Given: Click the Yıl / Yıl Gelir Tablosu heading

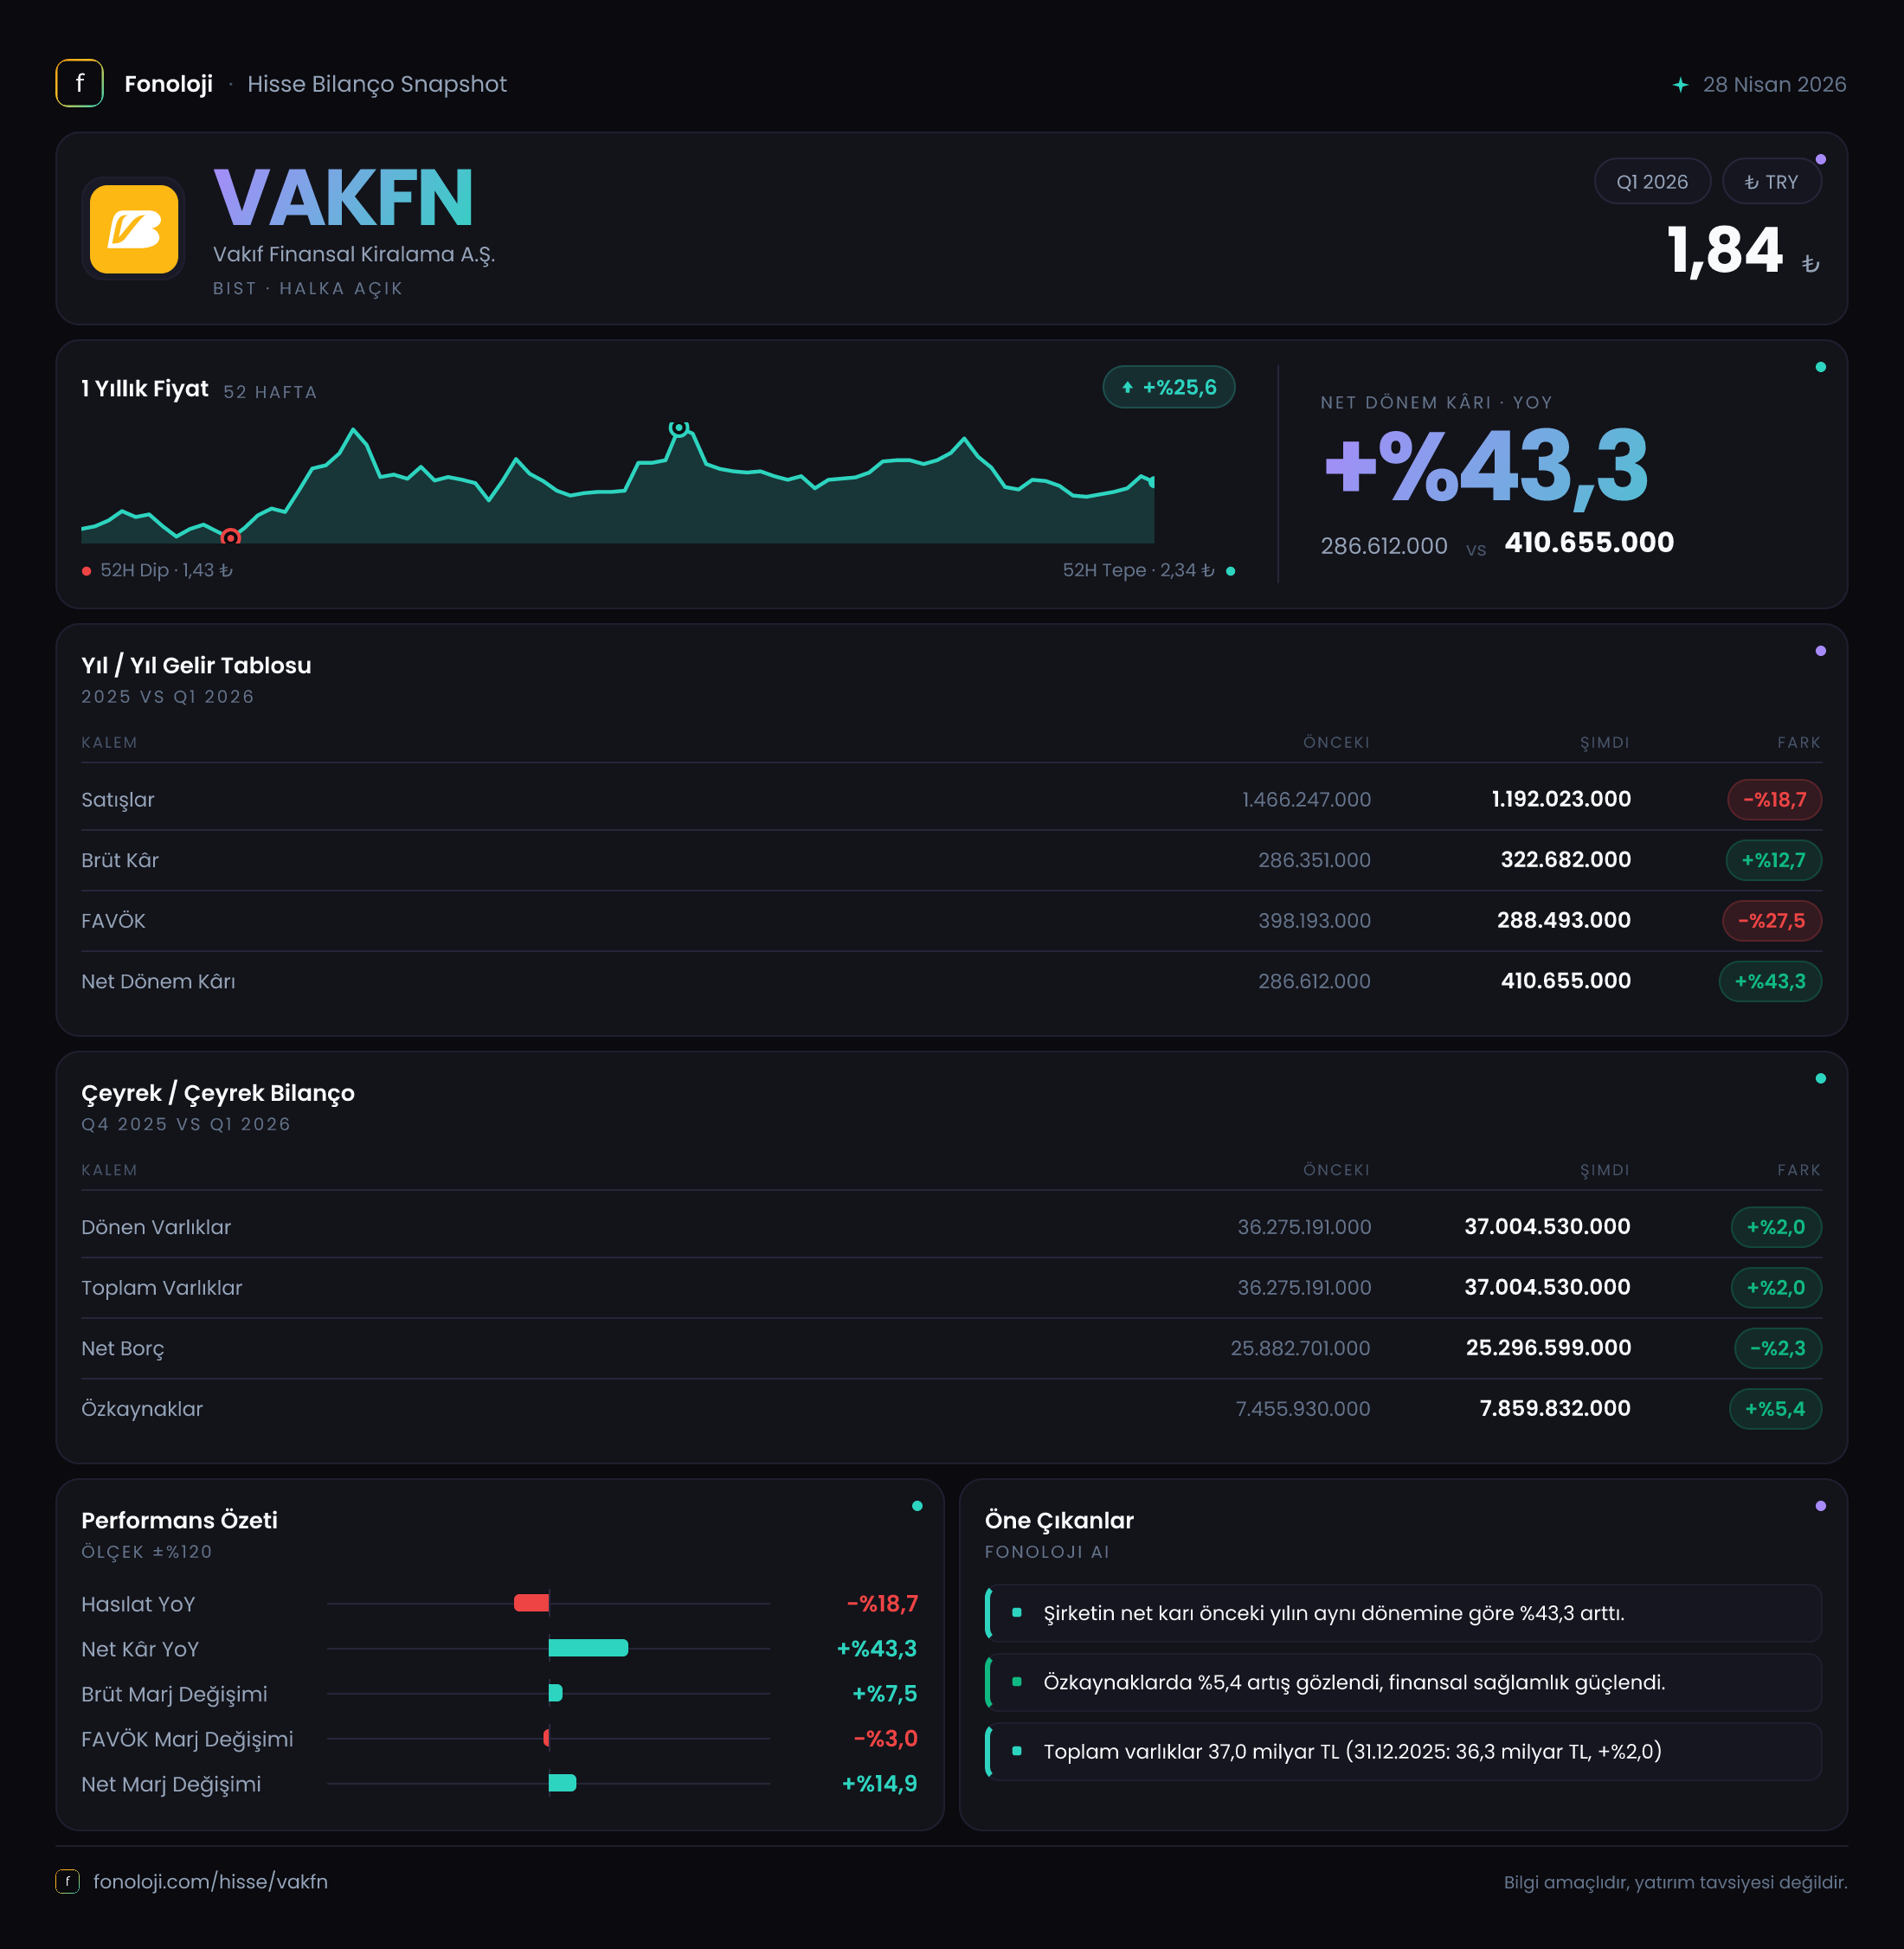Looking at the screenshot, I should coord(196,666).
